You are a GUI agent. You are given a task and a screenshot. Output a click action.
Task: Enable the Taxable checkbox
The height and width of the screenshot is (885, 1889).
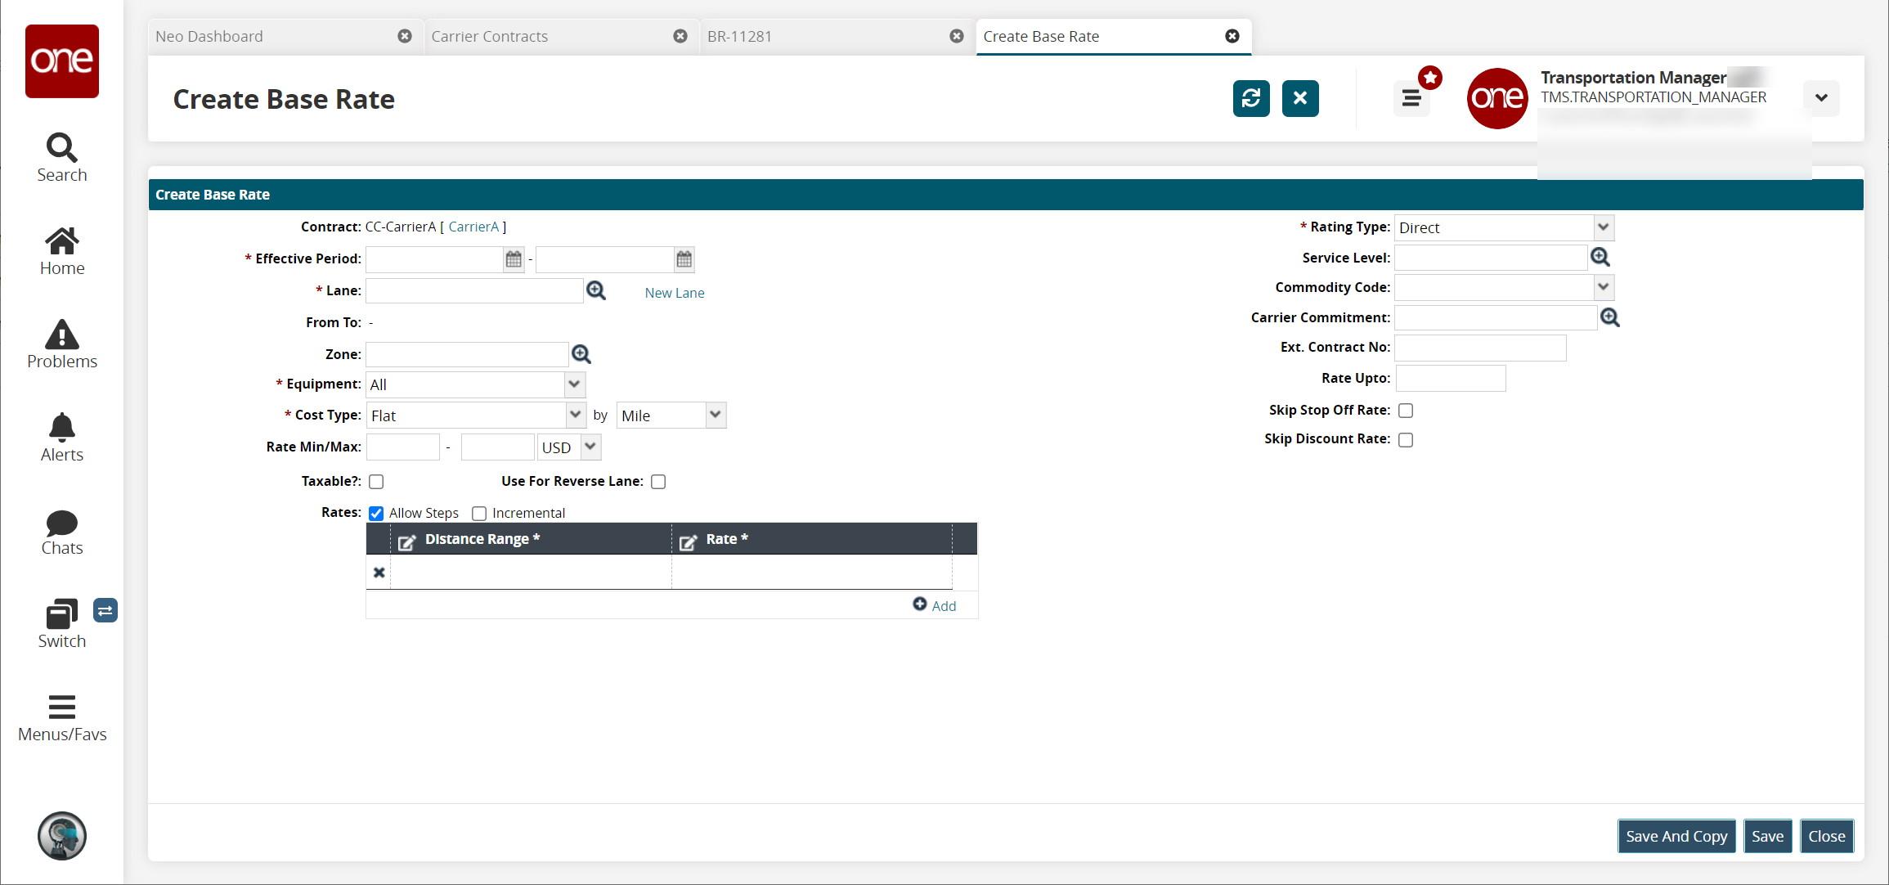click(x=376, y=482)
